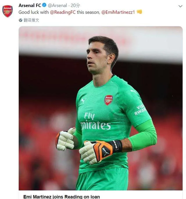Click the blue verified badge
Viewport: 186px width, 199px height.
coord(44,5)
